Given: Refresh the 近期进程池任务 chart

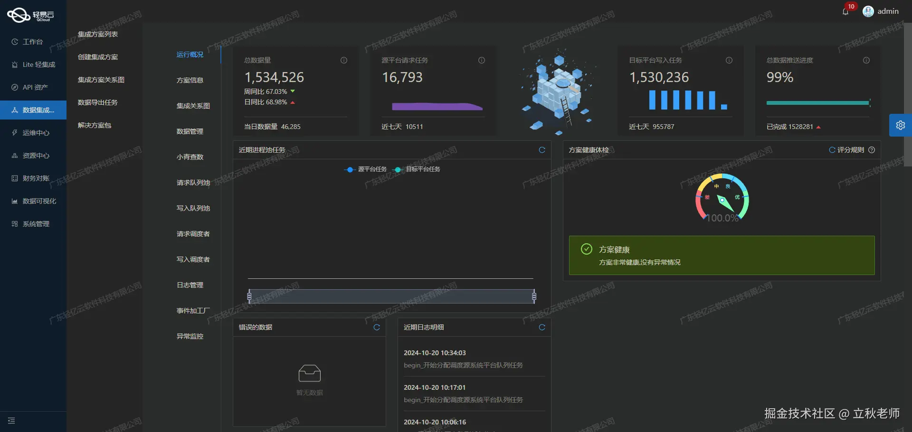Looking at the screenshot, I should (x=542, y=150).
